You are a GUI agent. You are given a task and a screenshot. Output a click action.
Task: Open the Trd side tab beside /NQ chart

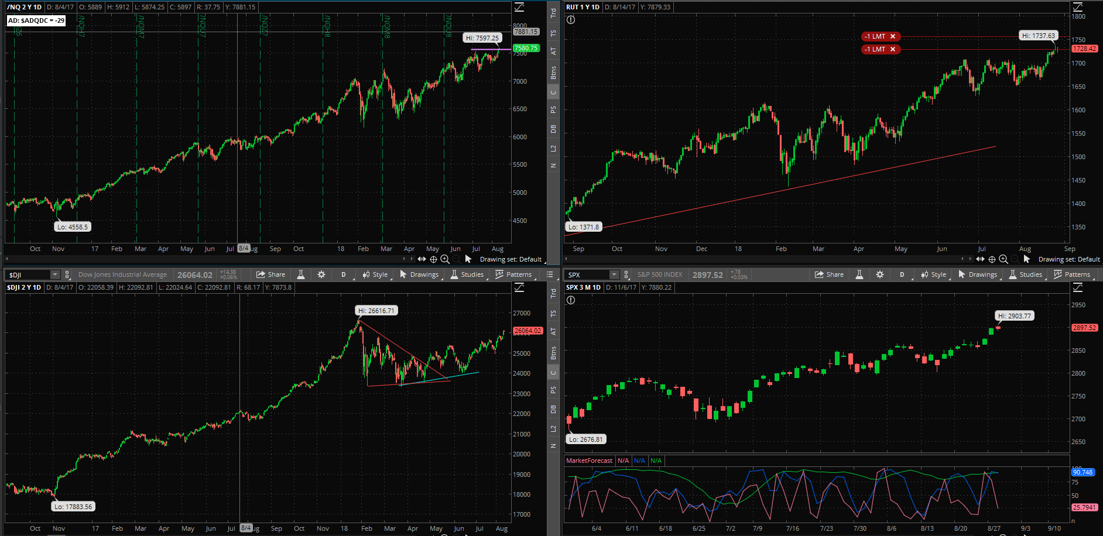point(553,13)
